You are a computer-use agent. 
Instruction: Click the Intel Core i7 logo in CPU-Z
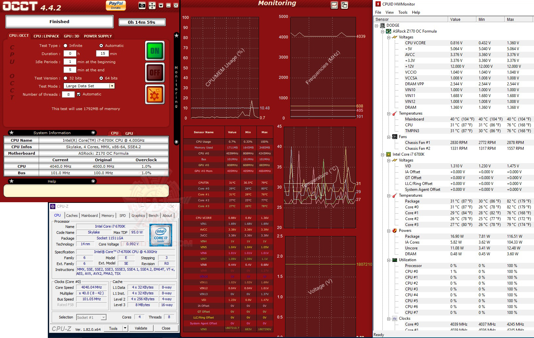click(x=161, y=235)
